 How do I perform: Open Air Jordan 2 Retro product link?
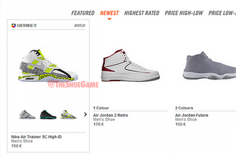point(111,115)
